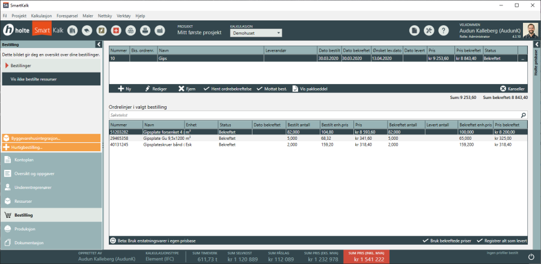
Task: Click the printer icon in top toolbar
Action: (x=145, y=30)
